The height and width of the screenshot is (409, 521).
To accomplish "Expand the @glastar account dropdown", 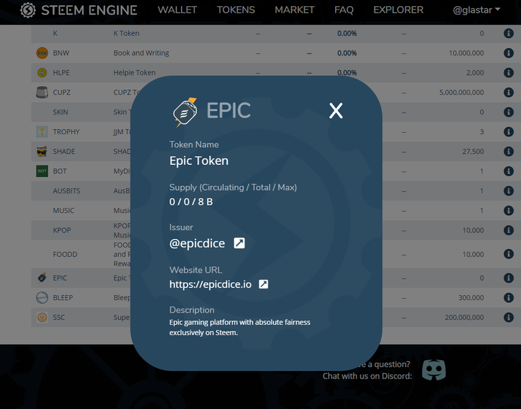I will tap(476, 10).
